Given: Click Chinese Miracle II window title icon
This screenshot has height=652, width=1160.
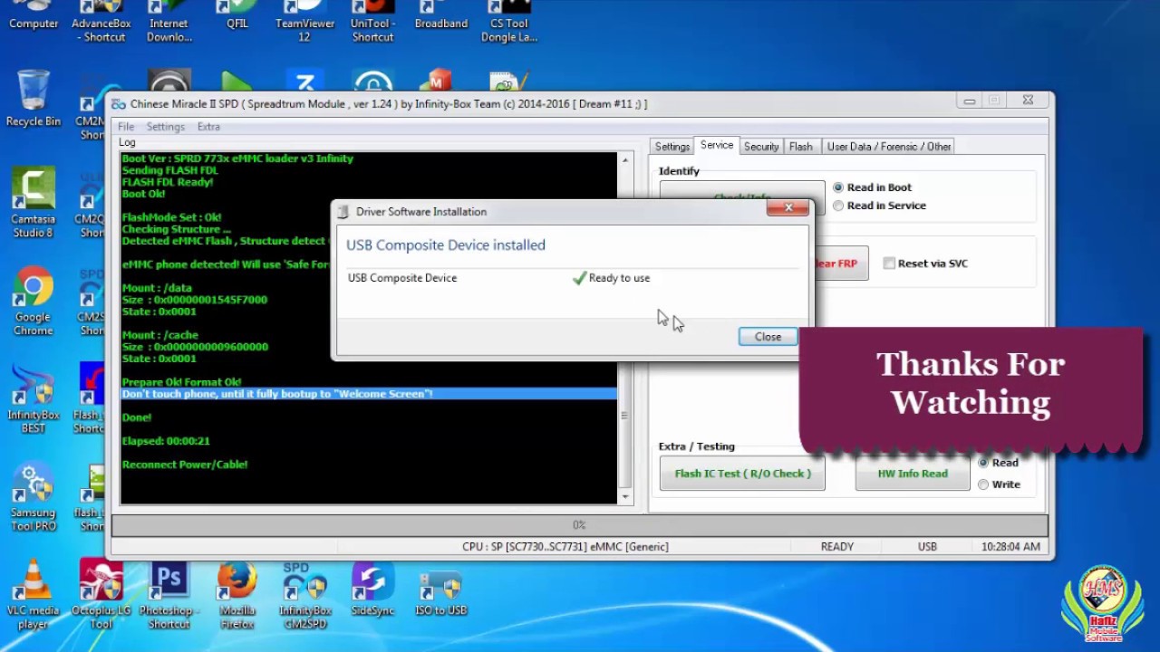Looking at the screenshot, I should 119,104.
